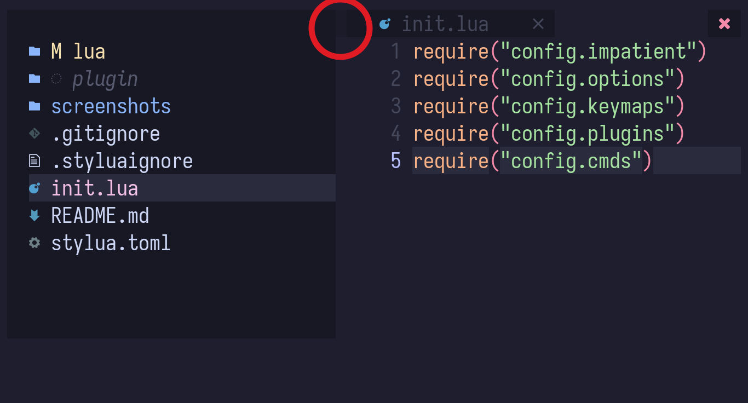Screen dimensions: 748x403
Task: Click the folder icon beside the lua directory
Action: (34, 51)
